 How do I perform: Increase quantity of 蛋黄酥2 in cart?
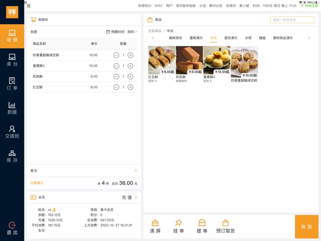click(131, 66)
